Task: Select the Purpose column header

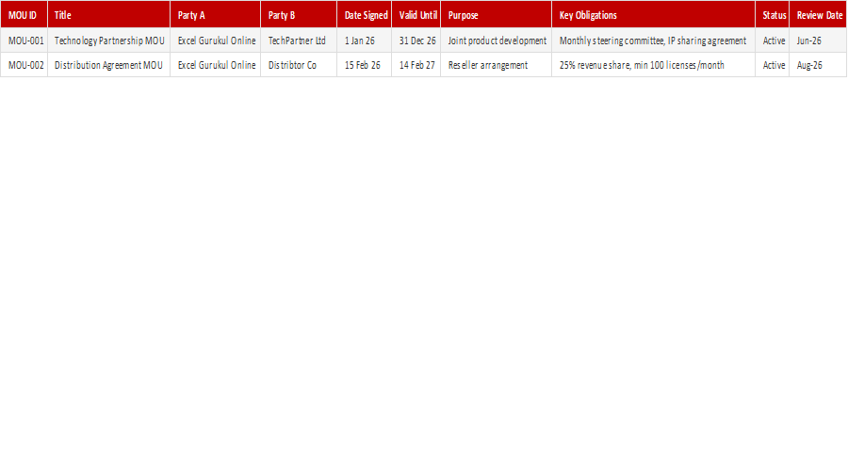Action: pos(496,14)
